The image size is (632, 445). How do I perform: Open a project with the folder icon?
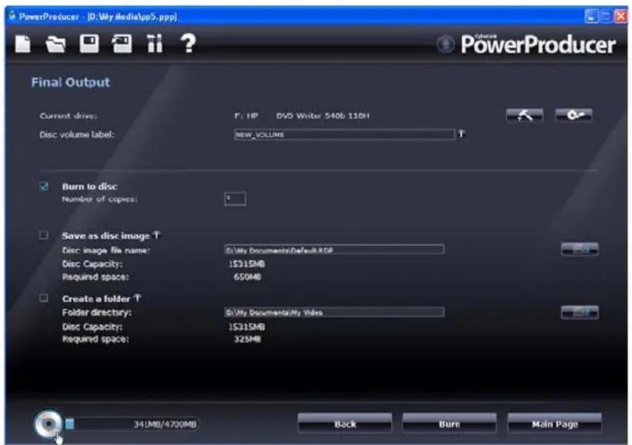(x=56, y=44)
